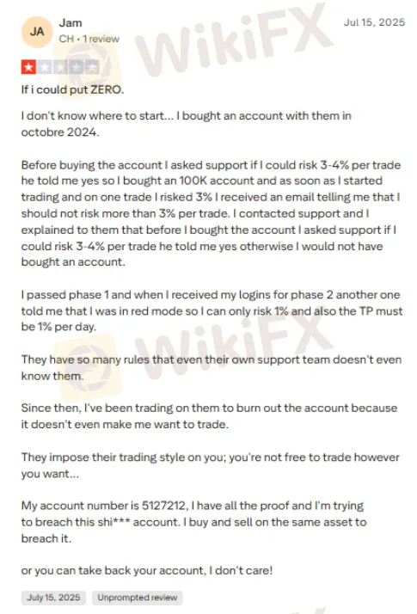This screenshot has width=417, height=614.
Task: Click the CH 1 review text
Action: click(89, 39)
